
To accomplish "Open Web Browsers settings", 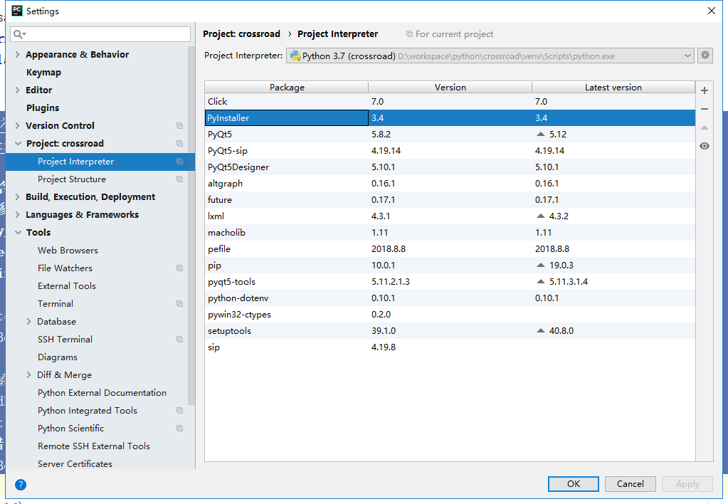I will (x=68, y=251).
